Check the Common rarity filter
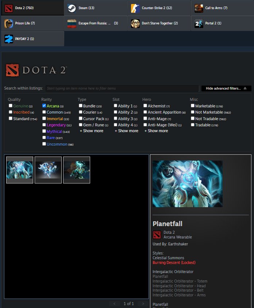This screenshot has width=254, height=308. tap(44, 112)
